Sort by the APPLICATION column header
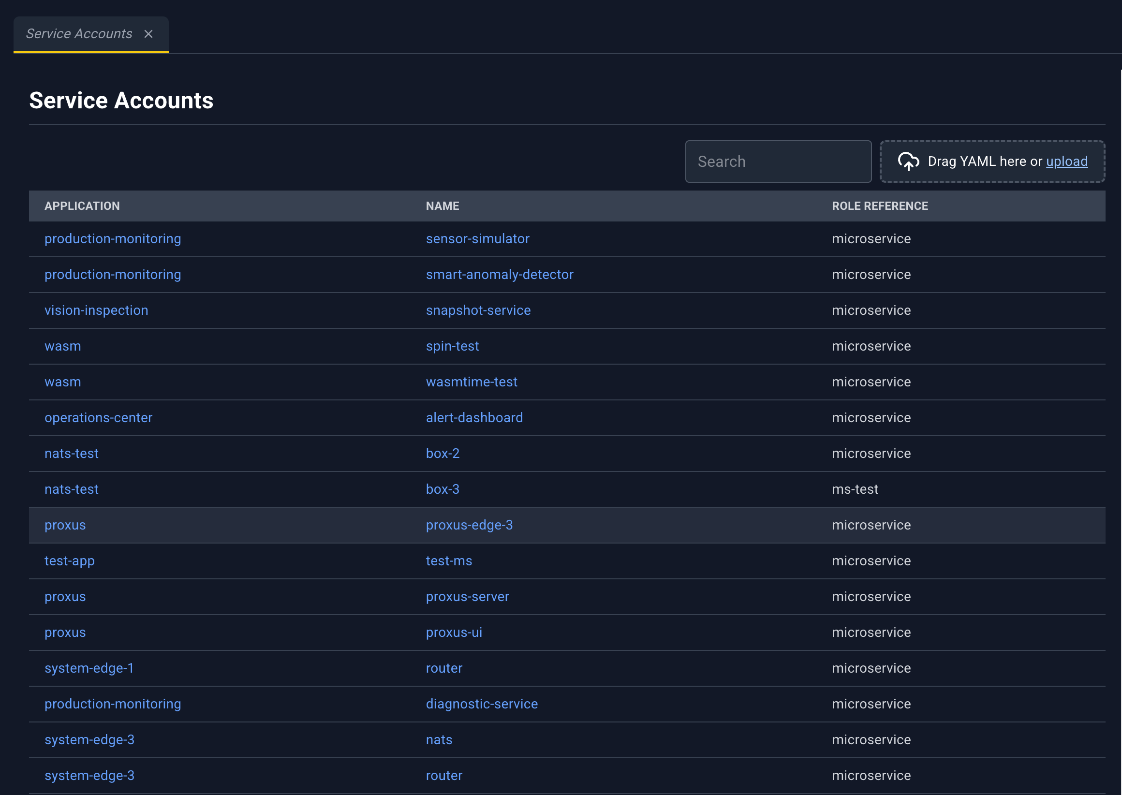The width and height of the screenshot is (1122, 795). pos(82,206)
